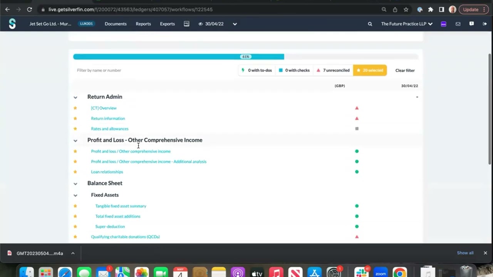Viewport: 493px width, 277px height.
Task: Open the Reports menu
Action: click(x=143, y=24)
